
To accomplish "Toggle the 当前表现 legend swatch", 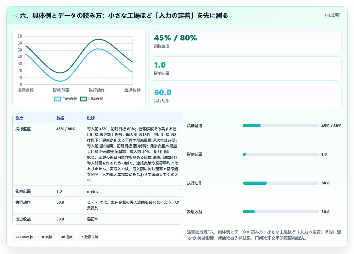I will pos(58,99).
